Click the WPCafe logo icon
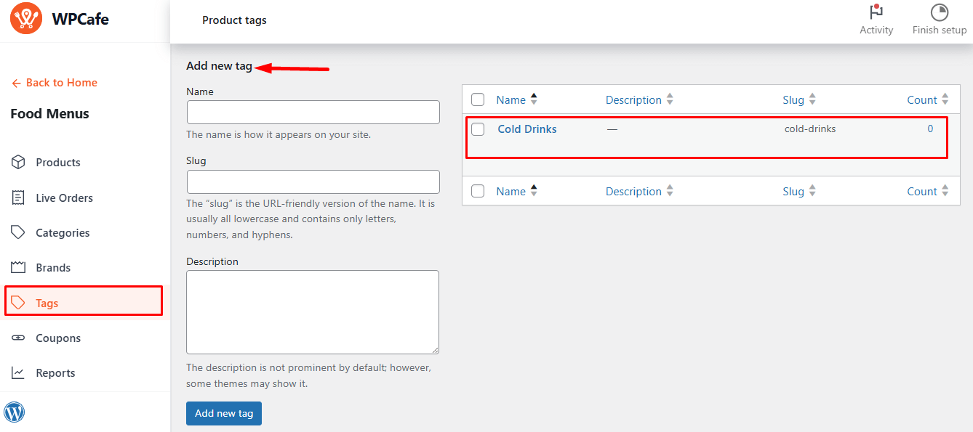 coord(26,18)
